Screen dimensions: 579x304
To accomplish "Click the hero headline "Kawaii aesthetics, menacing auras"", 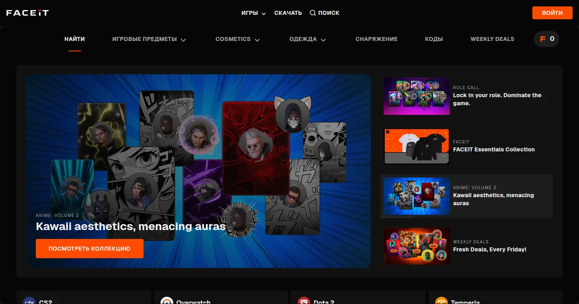I will tap(131, 226).
